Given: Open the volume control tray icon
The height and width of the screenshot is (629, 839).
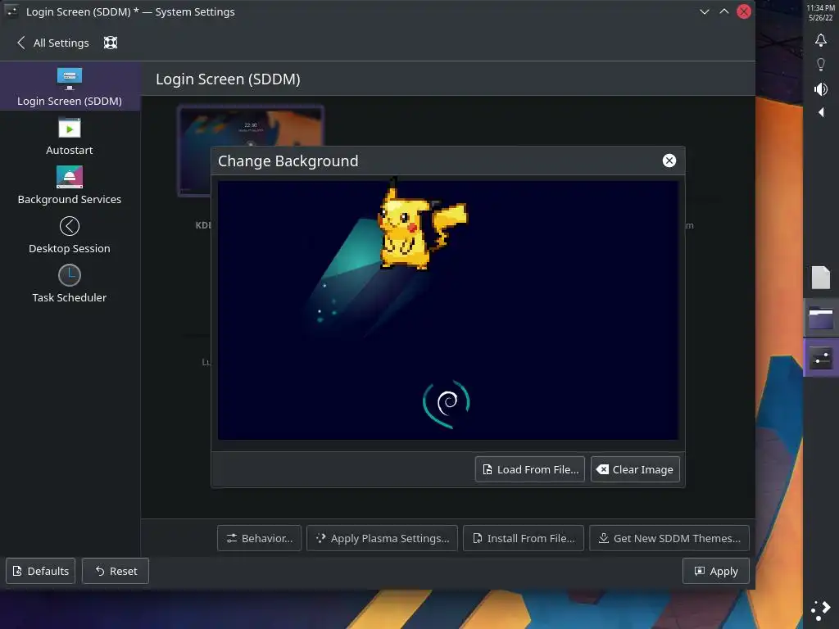Looking at the screenshot, I should (x=821, y=88).
